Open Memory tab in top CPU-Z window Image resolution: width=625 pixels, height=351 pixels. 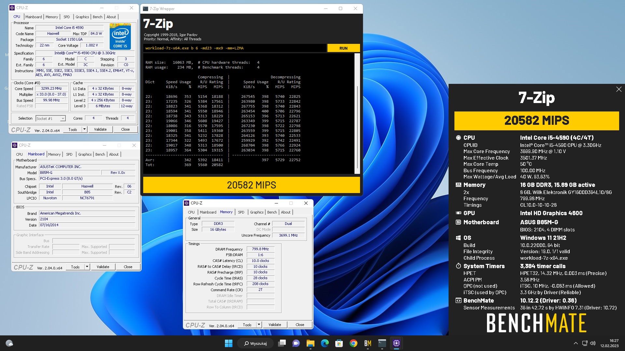[x=52, y=17]
